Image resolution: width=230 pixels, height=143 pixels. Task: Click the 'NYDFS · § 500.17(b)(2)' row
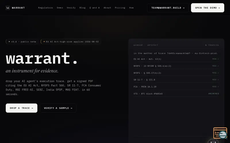(x=176, y=73)
